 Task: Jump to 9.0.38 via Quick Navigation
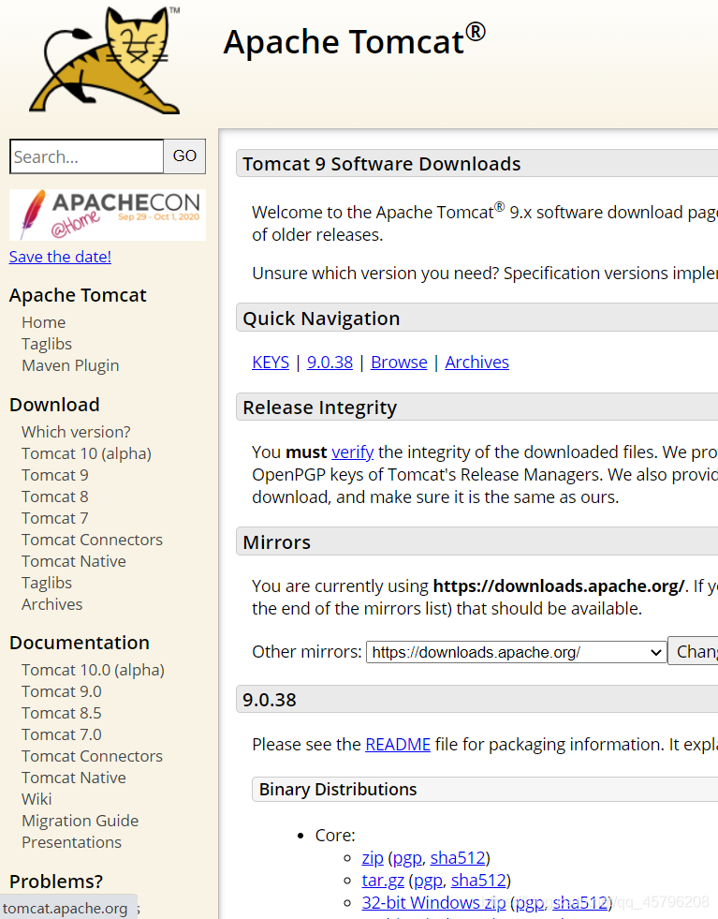coord(330,363)
